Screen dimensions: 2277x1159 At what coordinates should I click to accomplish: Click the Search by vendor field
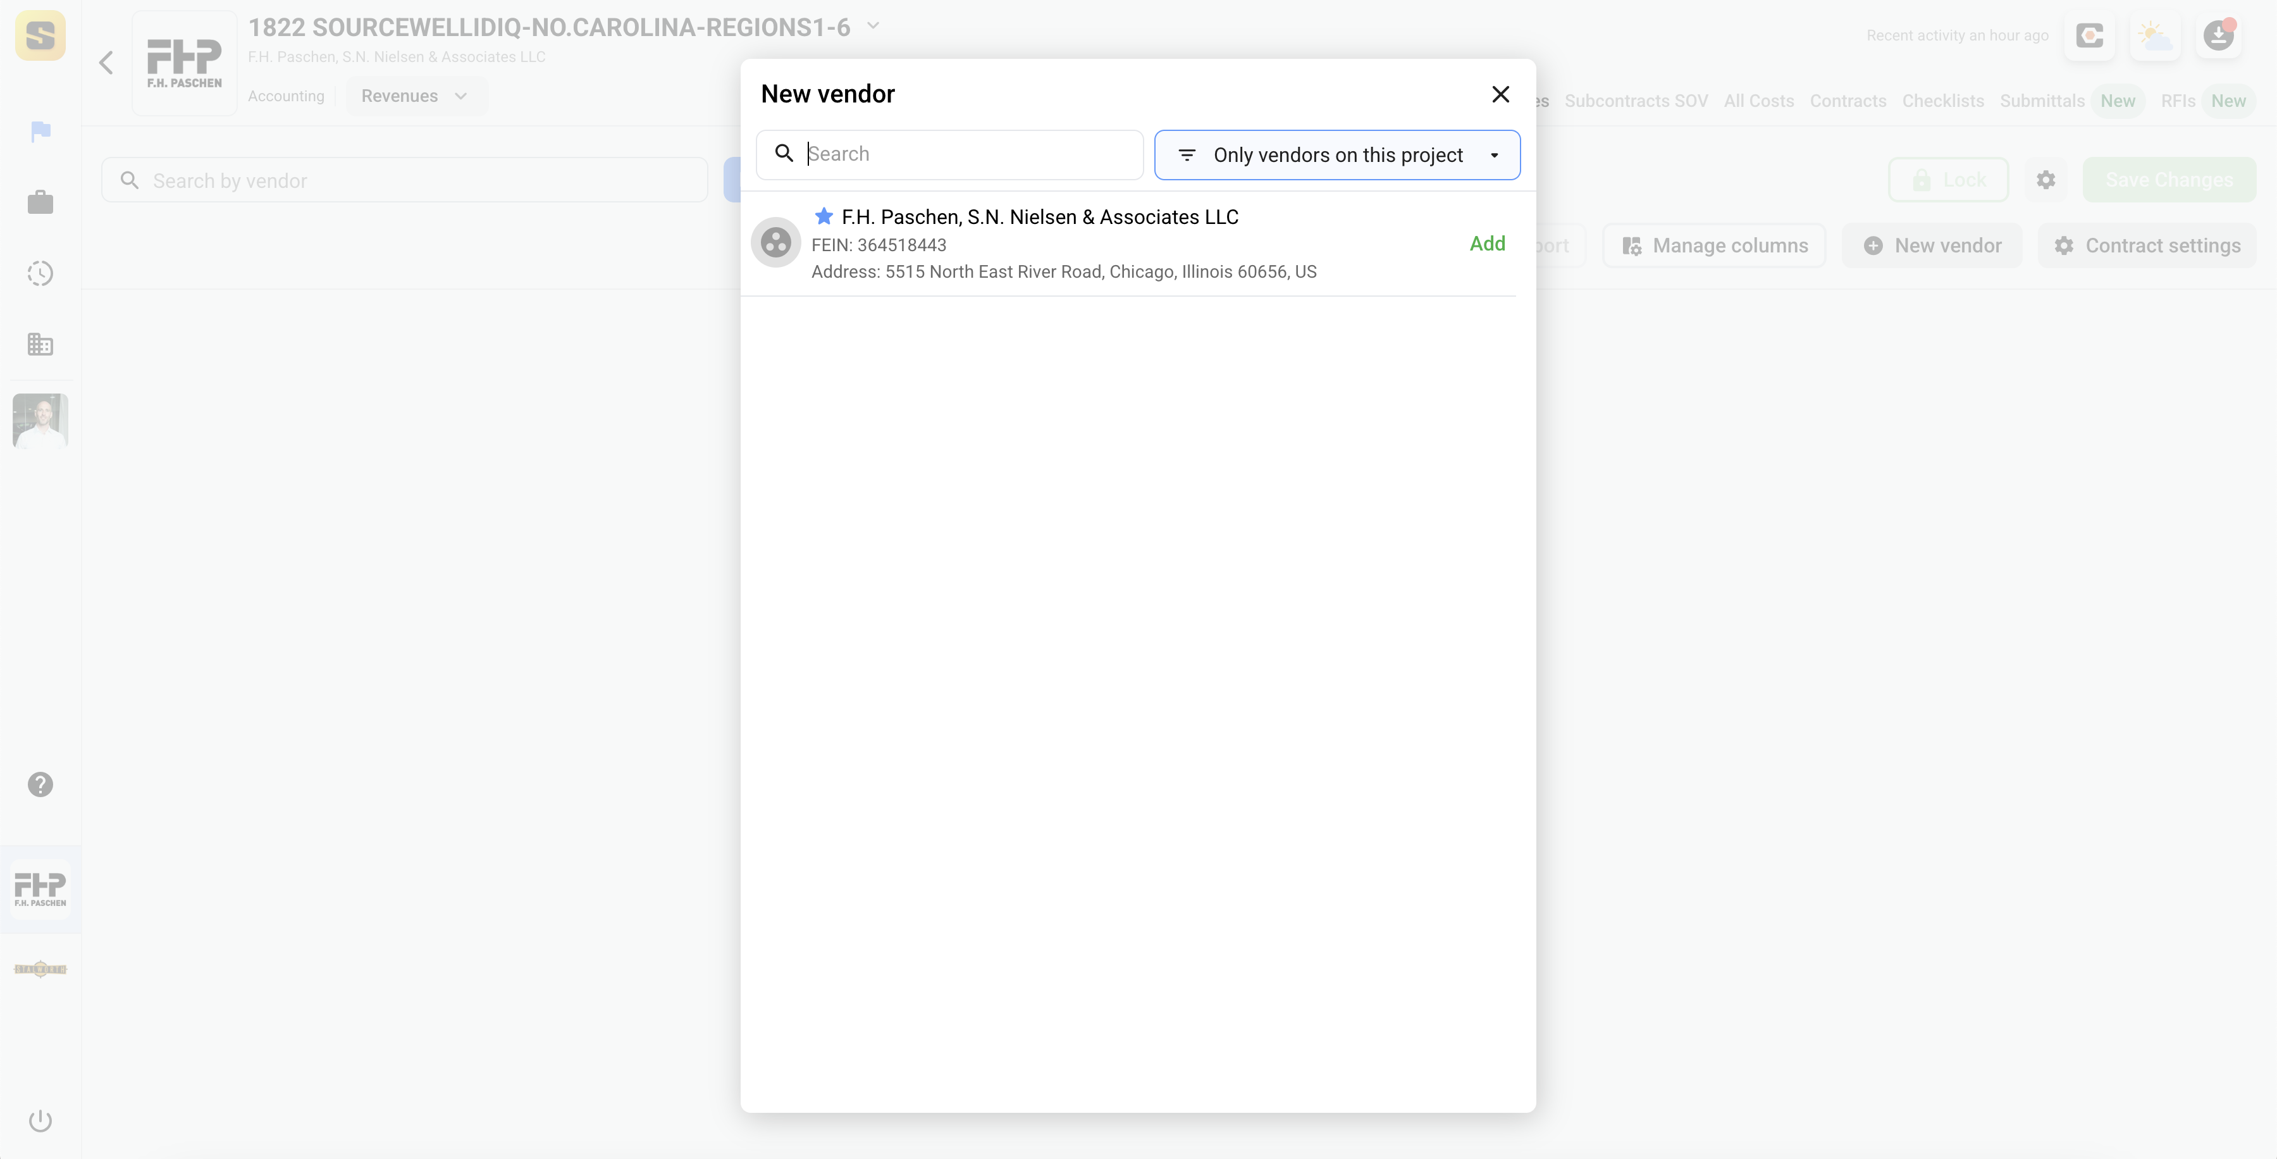(x=405, y=180)
